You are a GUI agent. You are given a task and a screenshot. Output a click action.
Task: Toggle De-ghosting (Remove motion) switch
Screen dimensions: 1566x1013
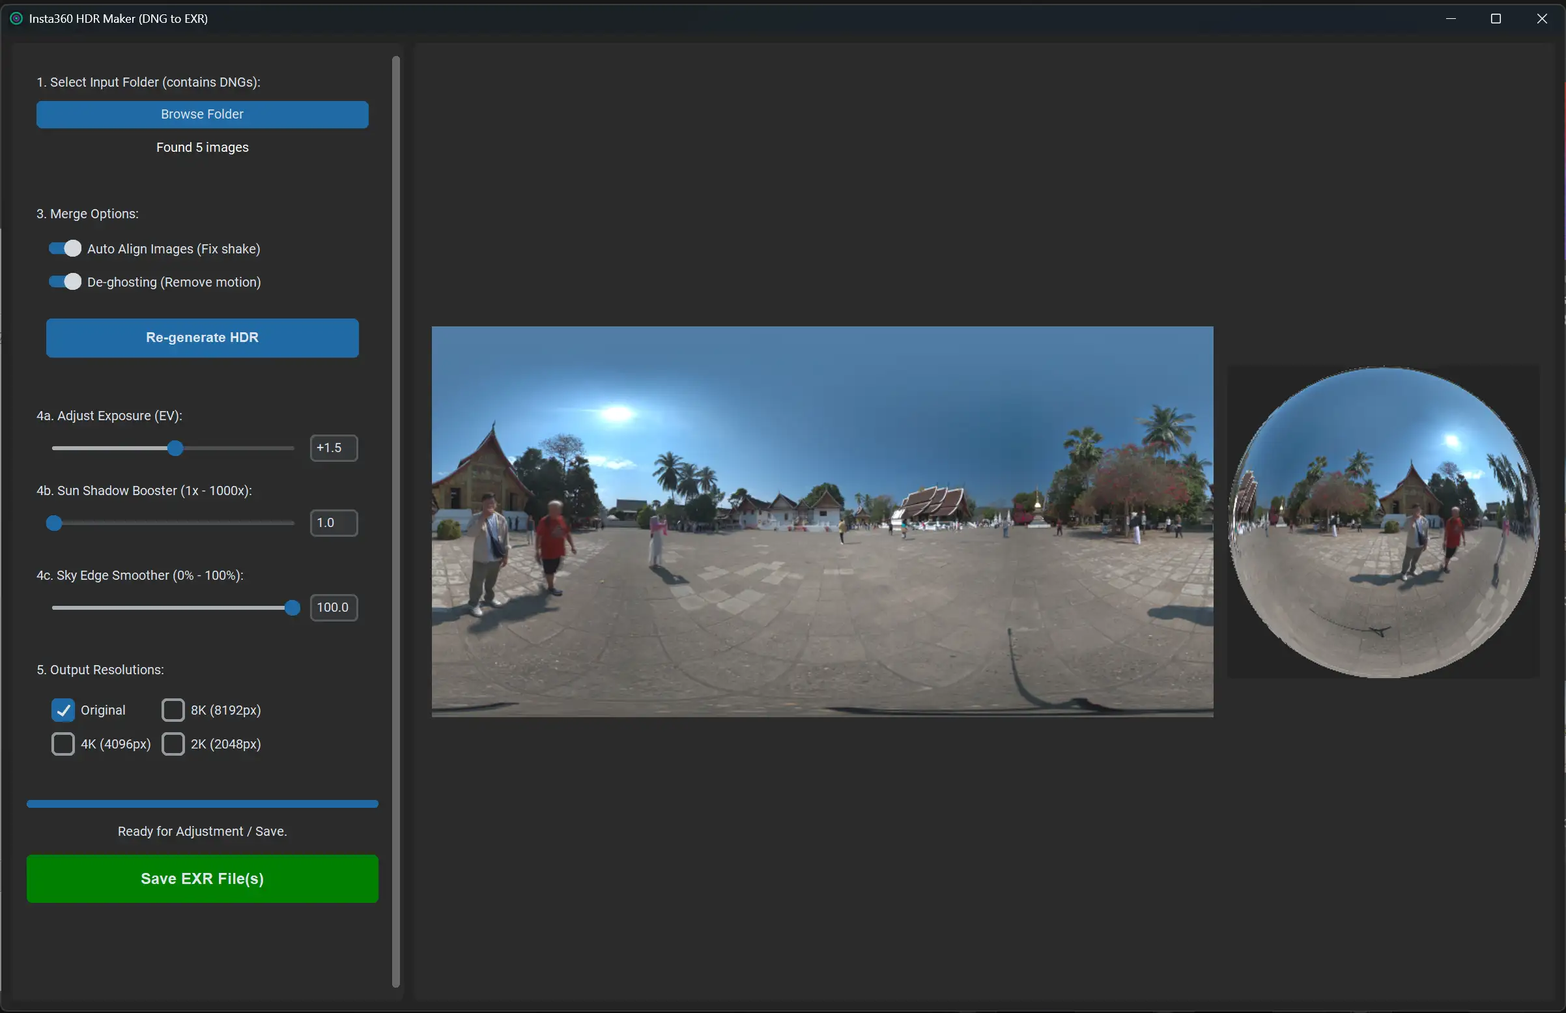(64, 282)
